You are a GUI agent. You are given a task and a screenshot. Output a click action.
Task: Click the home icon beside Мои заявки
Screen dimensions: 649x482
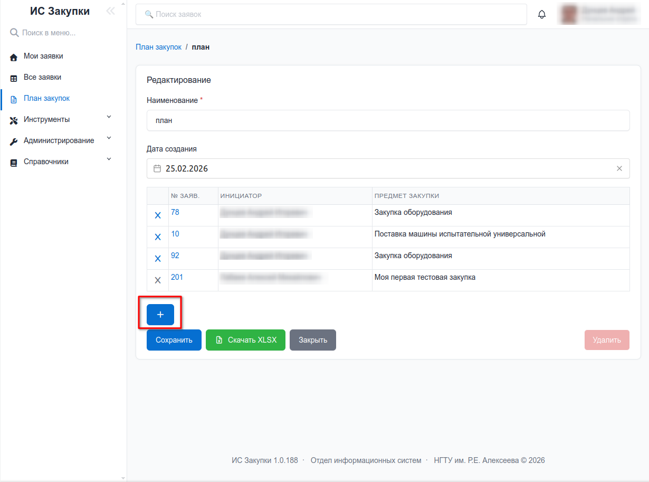pos(14,56)
